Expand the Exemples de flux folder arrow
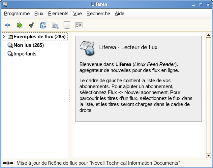The width and height of the screenshot is (213, 168). point(4,37)
